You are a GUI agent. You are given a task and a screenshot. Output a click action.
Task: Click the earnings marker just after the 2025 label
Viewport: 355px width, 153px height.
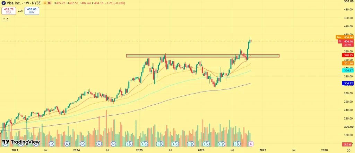click(x=144, y=144)
